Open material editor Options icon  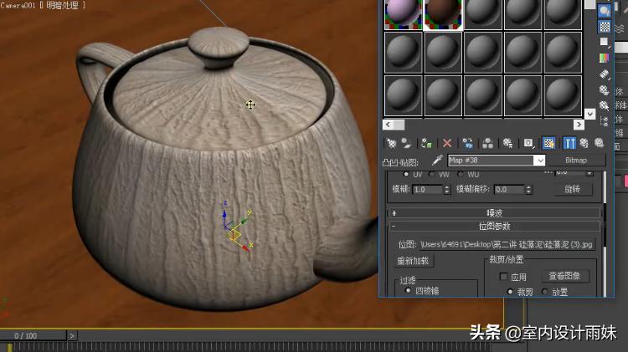click(x=605, y=90)
